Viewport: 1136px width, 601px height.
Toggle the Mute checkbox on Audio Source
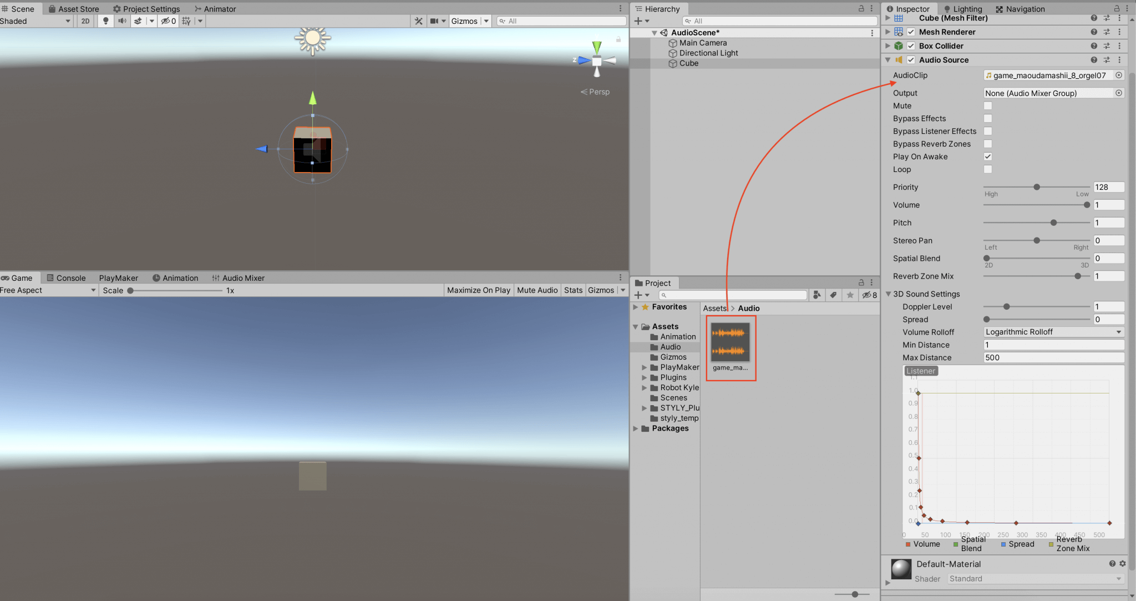(x=987, y=105)
